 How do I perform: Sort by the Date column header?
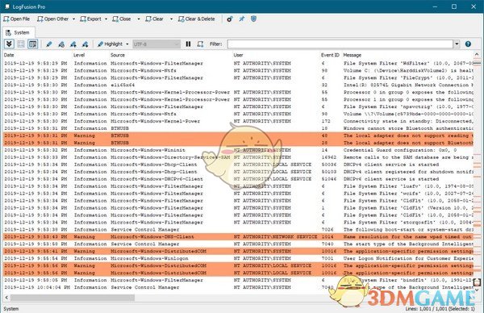tap(9, 55)
